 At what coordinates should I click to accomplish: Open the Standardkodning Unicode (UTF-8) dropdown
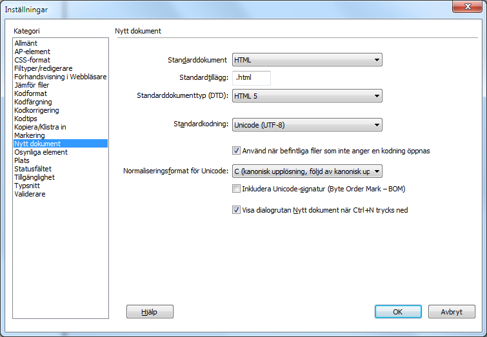point(307,125)
